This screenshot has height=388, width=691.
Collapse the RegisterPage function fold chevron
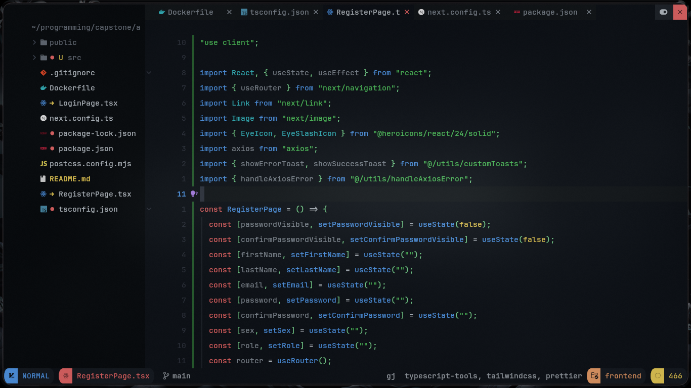[x=149, y=209]
